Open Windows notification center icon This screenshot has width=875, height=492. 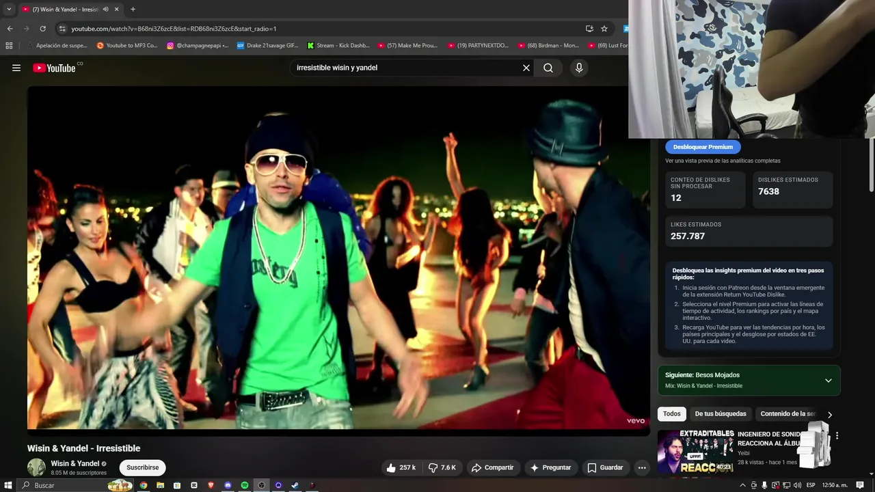(x=860, y=485)
